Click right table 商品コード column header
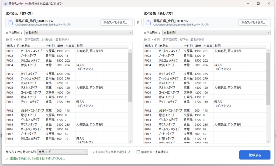Viewport: 276px width, 166px height. pyautogui.click(x=151, y=46)
